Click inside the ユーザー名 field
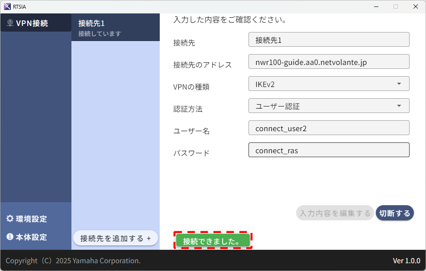 click(x=329, y=128)
